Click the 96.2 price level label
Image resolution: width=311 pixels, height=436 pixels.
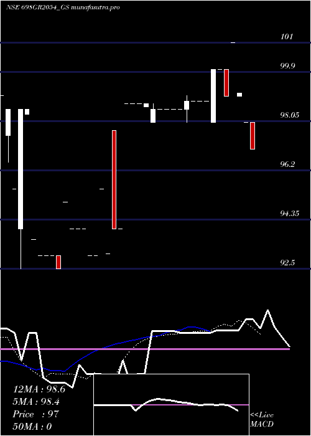click(x=287, y=164)
